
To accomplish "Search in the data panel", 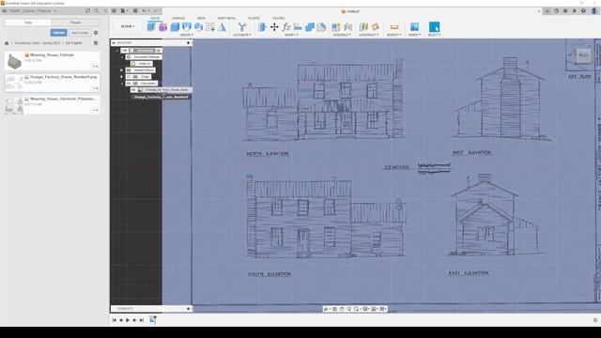I will click(97, 11).
